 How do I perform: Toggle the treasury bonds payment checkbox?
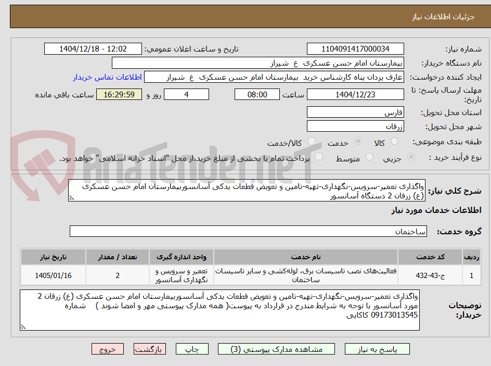pyautogui.click(x=319, y=156)
